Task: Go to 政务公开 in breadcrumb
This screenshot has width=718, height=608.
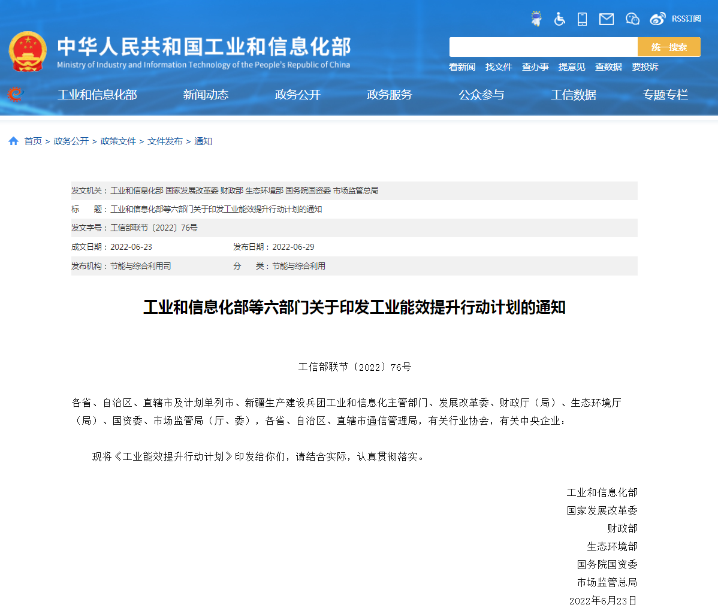Action: [71, 141]
